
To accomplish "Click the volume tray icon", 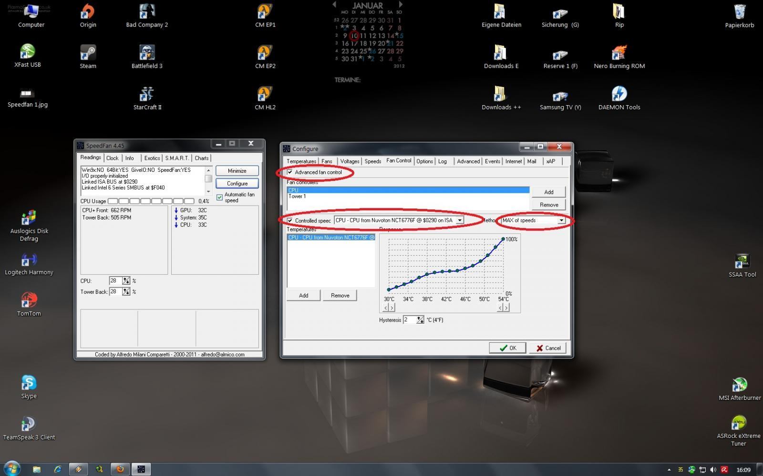I will click(x=713, y=470).
